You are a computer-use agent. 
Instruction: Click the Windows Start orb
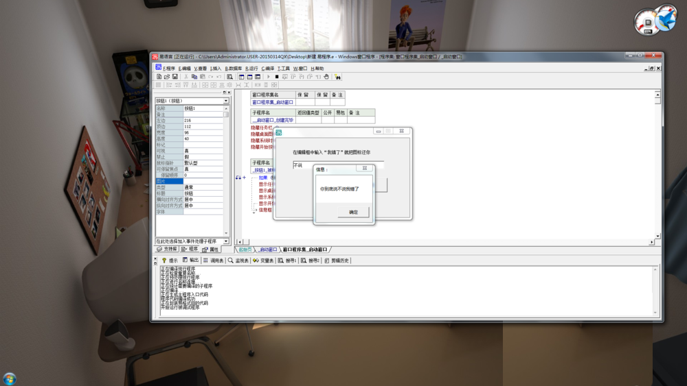click(9, 378)
